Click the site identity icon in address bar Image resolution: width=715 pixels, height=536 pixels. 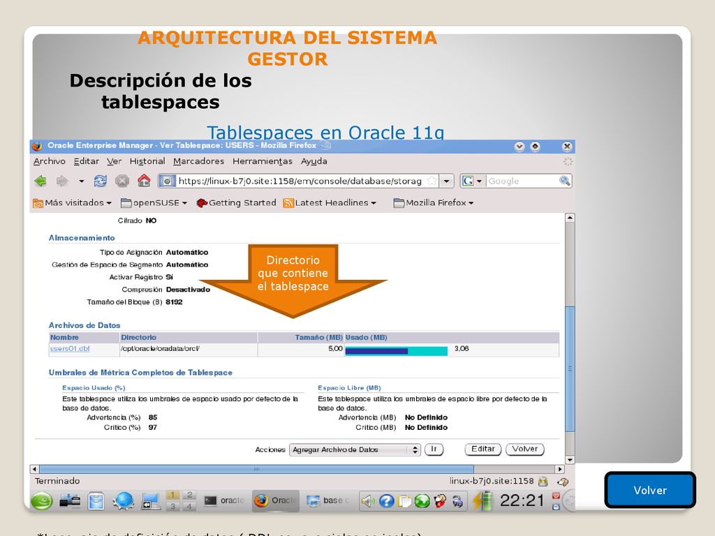(x=167, y=181)
